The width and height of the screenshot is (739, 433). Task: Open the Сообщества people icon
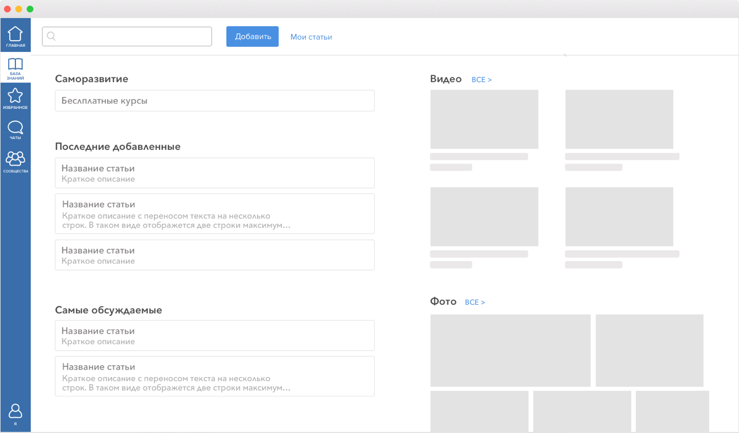(x=15, y=158)
